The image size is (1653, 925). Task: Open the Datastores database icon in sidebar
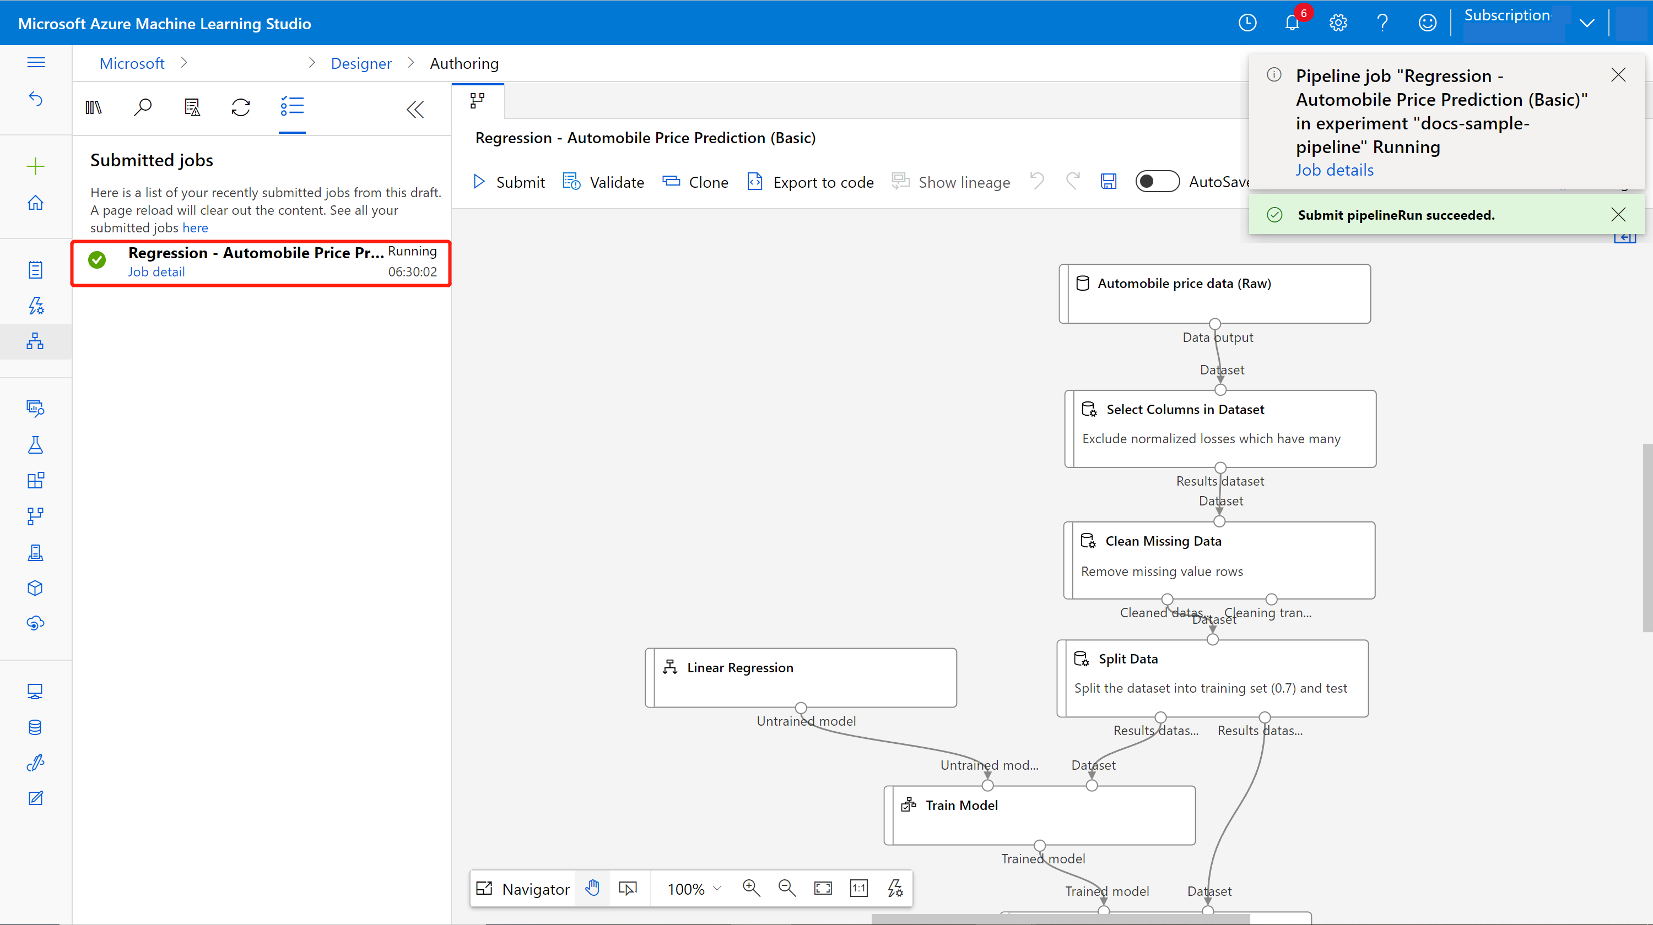pyautogui.click(x=35, y=727)
